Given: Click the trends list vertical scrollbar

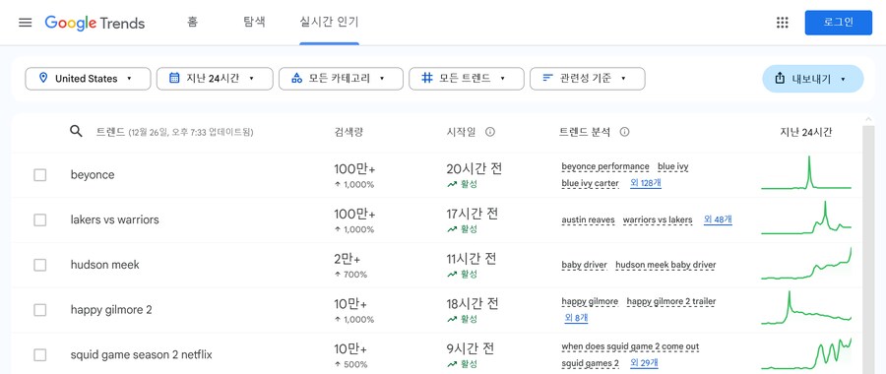Looking at the screenshot, I should coord(869,249).
